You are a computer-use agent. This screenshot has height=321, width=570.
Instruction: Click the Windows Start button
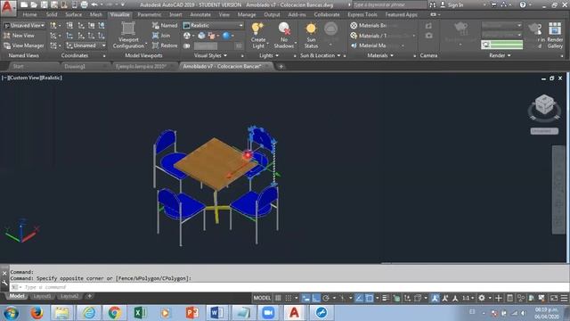click(11, 313)
